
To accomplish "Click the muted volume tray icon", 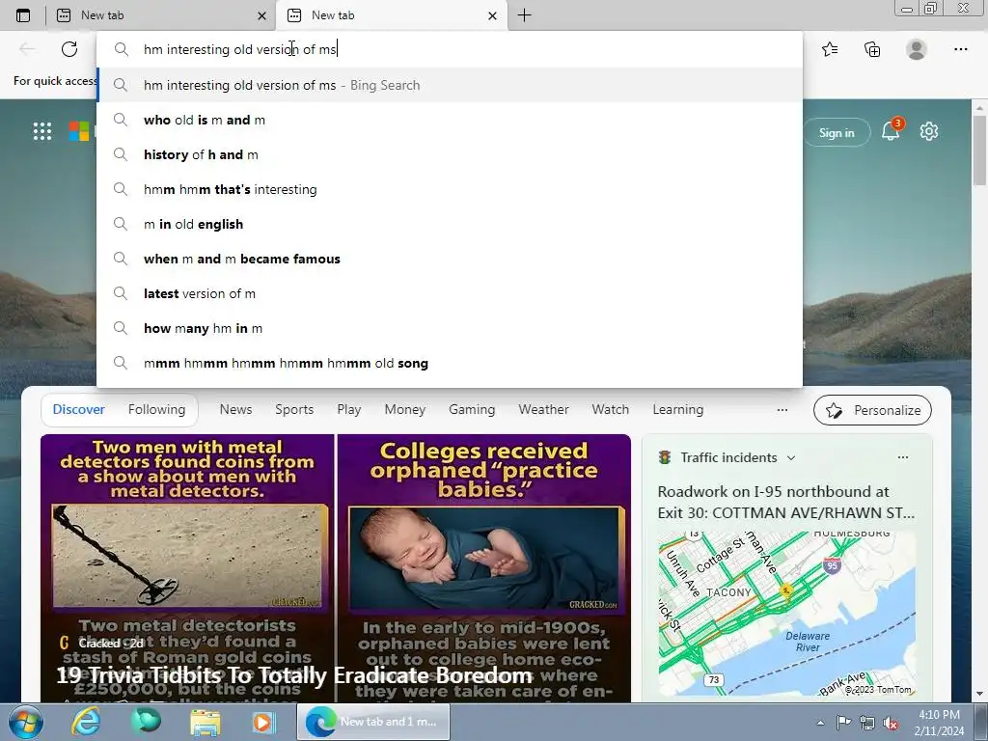I will click(891, 723).
